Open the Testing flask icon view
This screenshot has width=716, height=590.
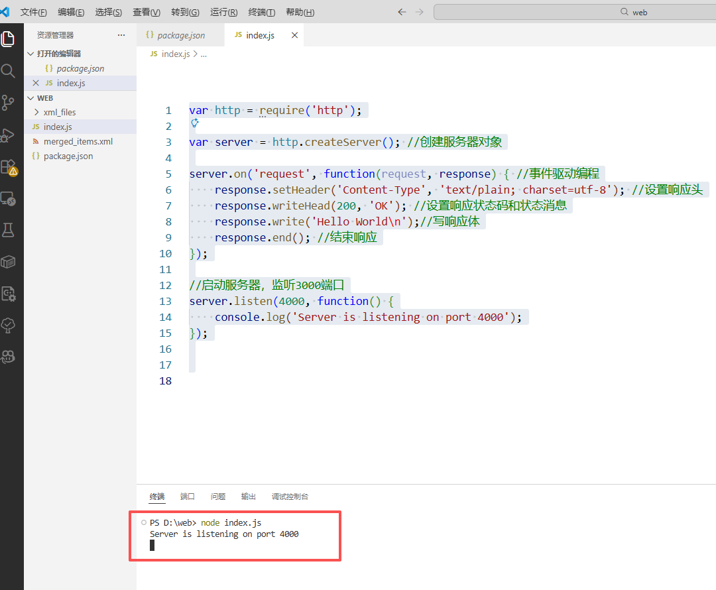point(8,230)
